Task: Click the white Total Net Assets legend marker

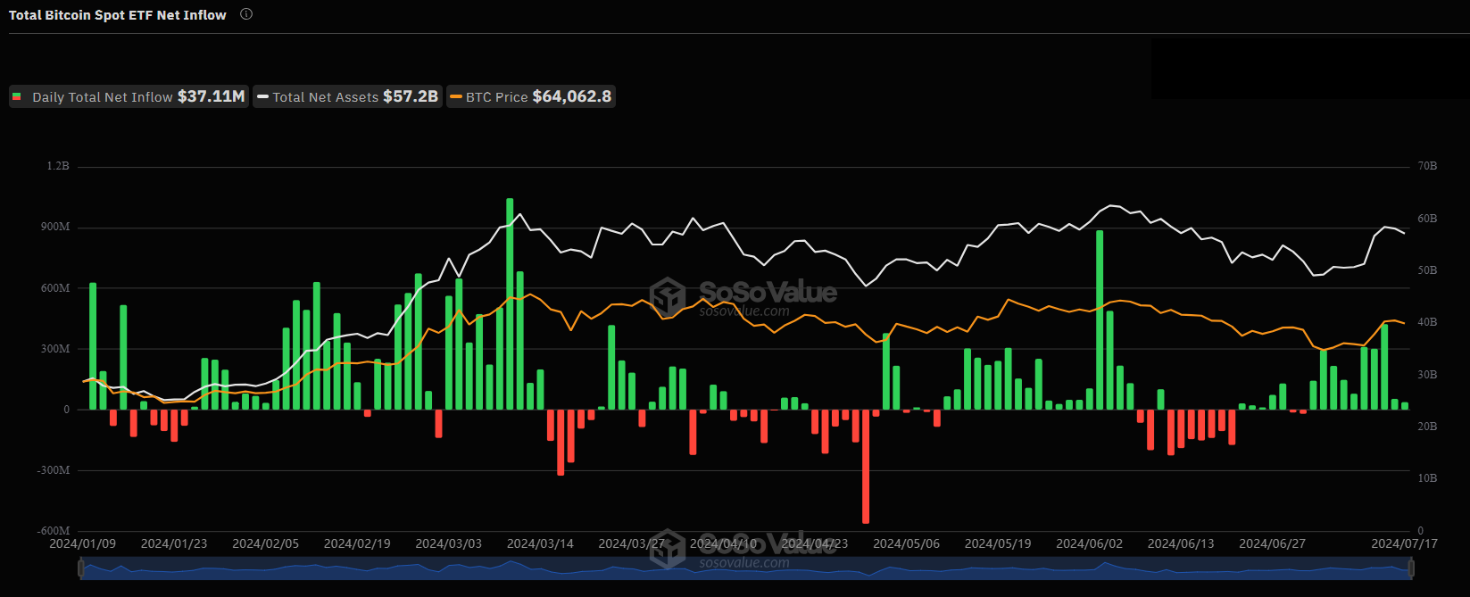Action: [262, 96]
